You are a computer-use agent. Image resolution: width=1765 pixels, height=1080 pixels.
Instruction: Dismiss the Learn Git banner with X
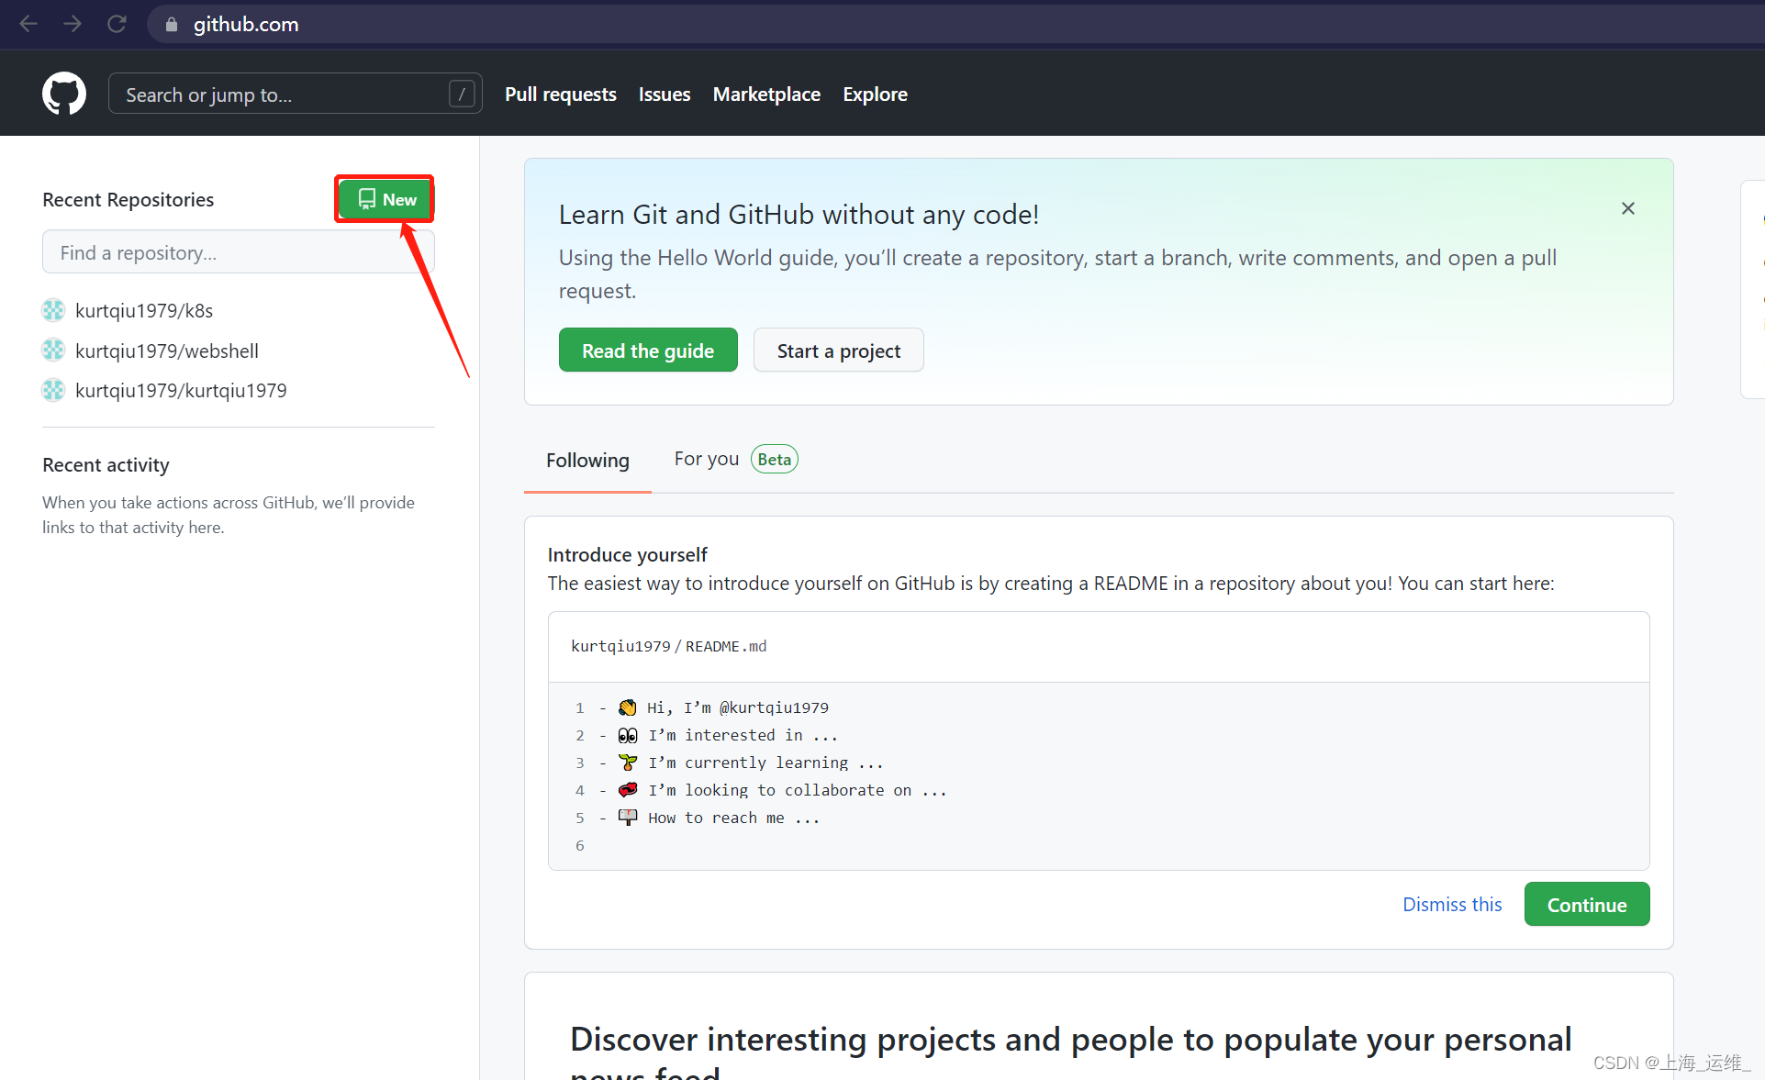click(x=1627, y=208)
